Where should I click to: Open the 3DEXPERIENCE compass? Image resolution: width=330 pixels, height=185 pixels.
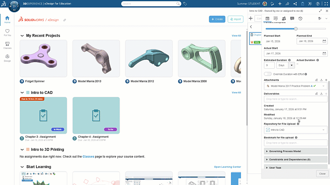[x=14, y=5]
